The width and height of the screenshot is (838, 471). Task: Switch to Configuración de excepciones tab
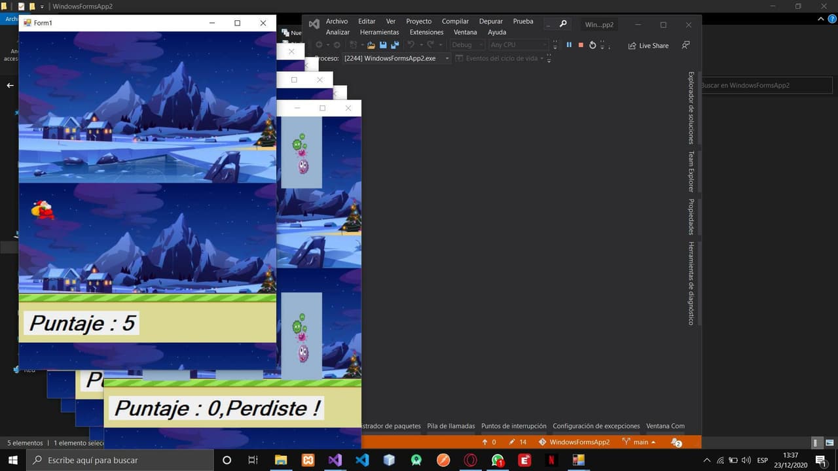pyautogui.click(x=596, y=426)
